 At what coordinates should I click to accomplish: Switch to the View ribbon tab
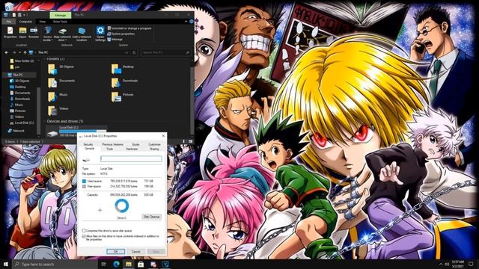(42, 22)
